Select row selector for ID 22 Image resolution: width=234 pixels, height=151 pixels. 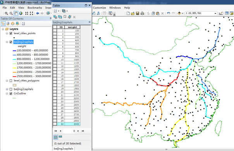point(55,98)
